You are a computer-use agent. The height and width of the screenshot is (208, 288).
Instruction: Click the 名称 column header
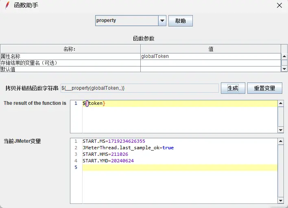click(x=70, y=49)
